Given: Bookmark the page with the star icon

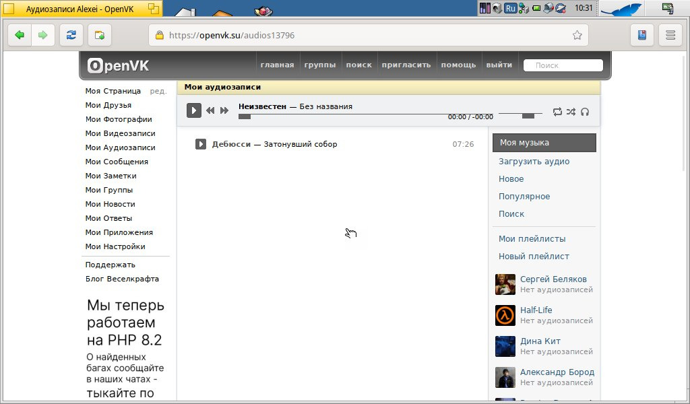Looking at the screenshot, I should point(577,35).
